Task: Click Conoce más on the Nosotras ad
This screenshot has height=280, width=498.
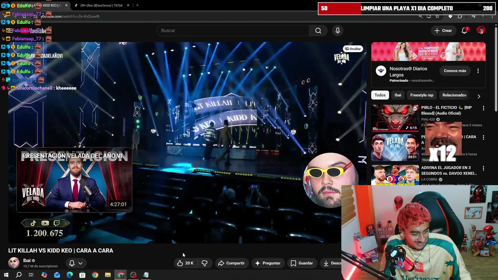Action: [x=455, y=71]
